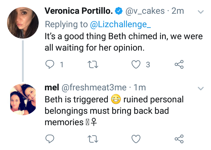The width and height of the screenshot is (211, 150).
Task: Share mel's tweet
Action: pos(179,139)
